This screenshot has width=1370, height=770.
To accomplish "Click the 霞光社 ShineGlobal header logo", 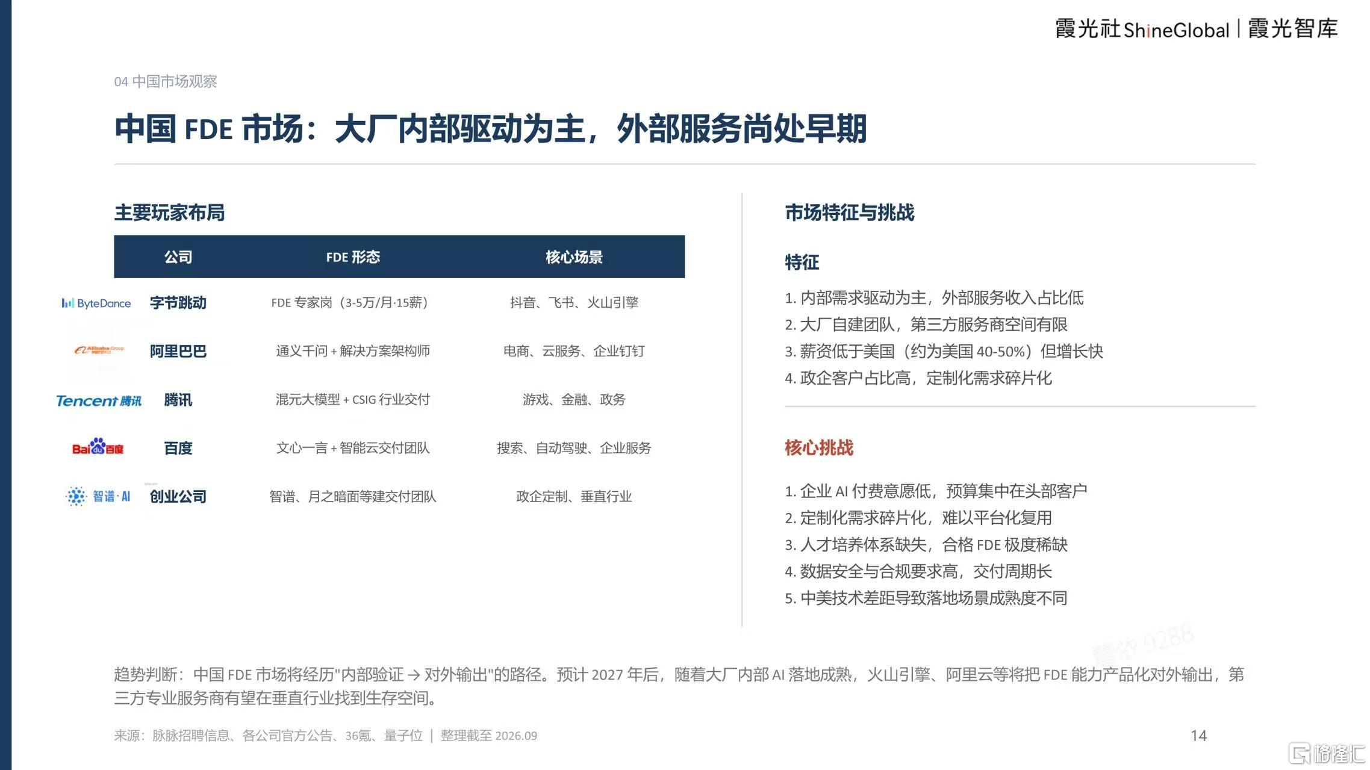I will point(1142,29).
